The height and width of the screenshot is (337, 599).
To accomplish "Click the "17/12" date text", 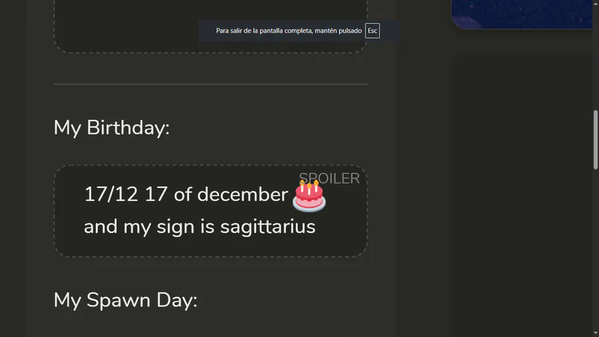I will click(110, 194).
